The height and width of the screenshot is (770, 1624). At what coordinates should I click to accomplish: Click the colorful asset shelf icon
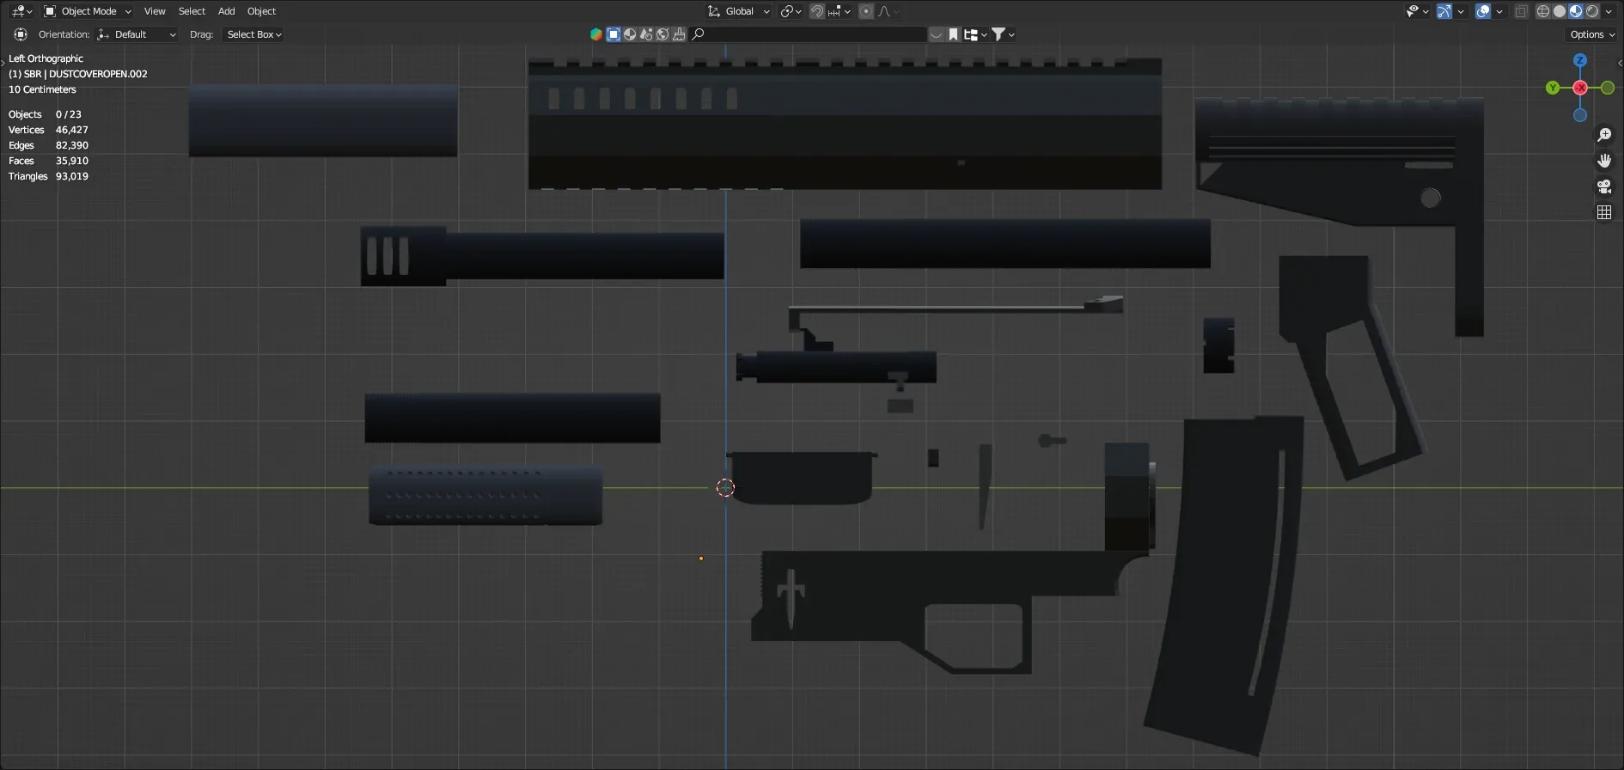pos(596,34)
